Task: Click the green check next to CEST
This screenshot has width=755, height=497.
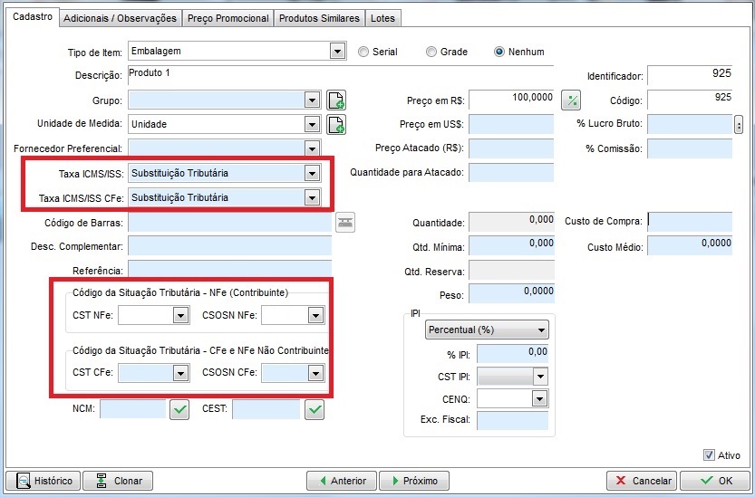Action: click(x=314, y=410)
